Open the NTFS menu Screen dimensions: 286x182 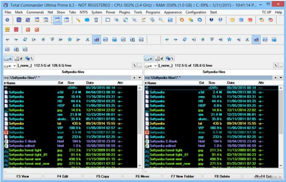point(83,12)
